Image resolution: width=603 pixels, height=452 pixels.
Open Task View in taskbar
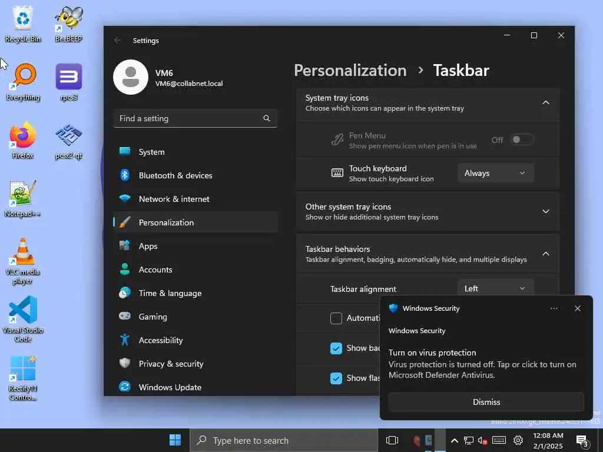click(x=392, y=440)
